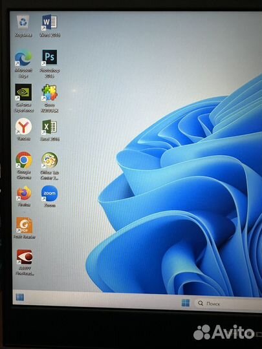Viewport: 262px width, 349px height.
Task: Select the Zoom desktop shortcut
Action: [49, 196]
